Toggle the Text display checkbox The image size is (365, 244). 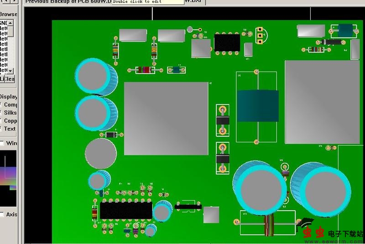tap(1, 129)
